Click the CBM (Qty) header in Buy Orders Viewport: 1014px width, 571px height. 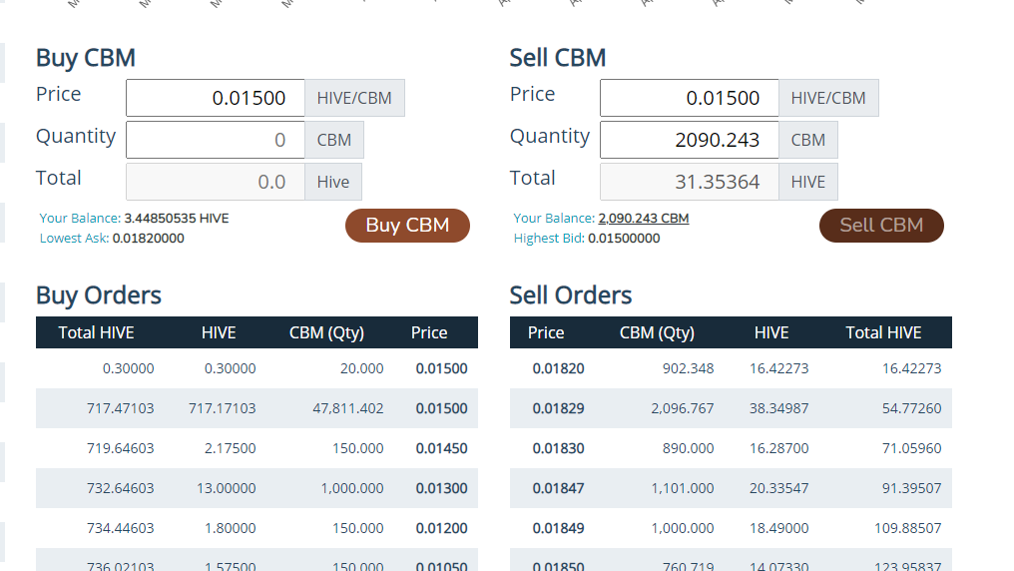point(326,333)
